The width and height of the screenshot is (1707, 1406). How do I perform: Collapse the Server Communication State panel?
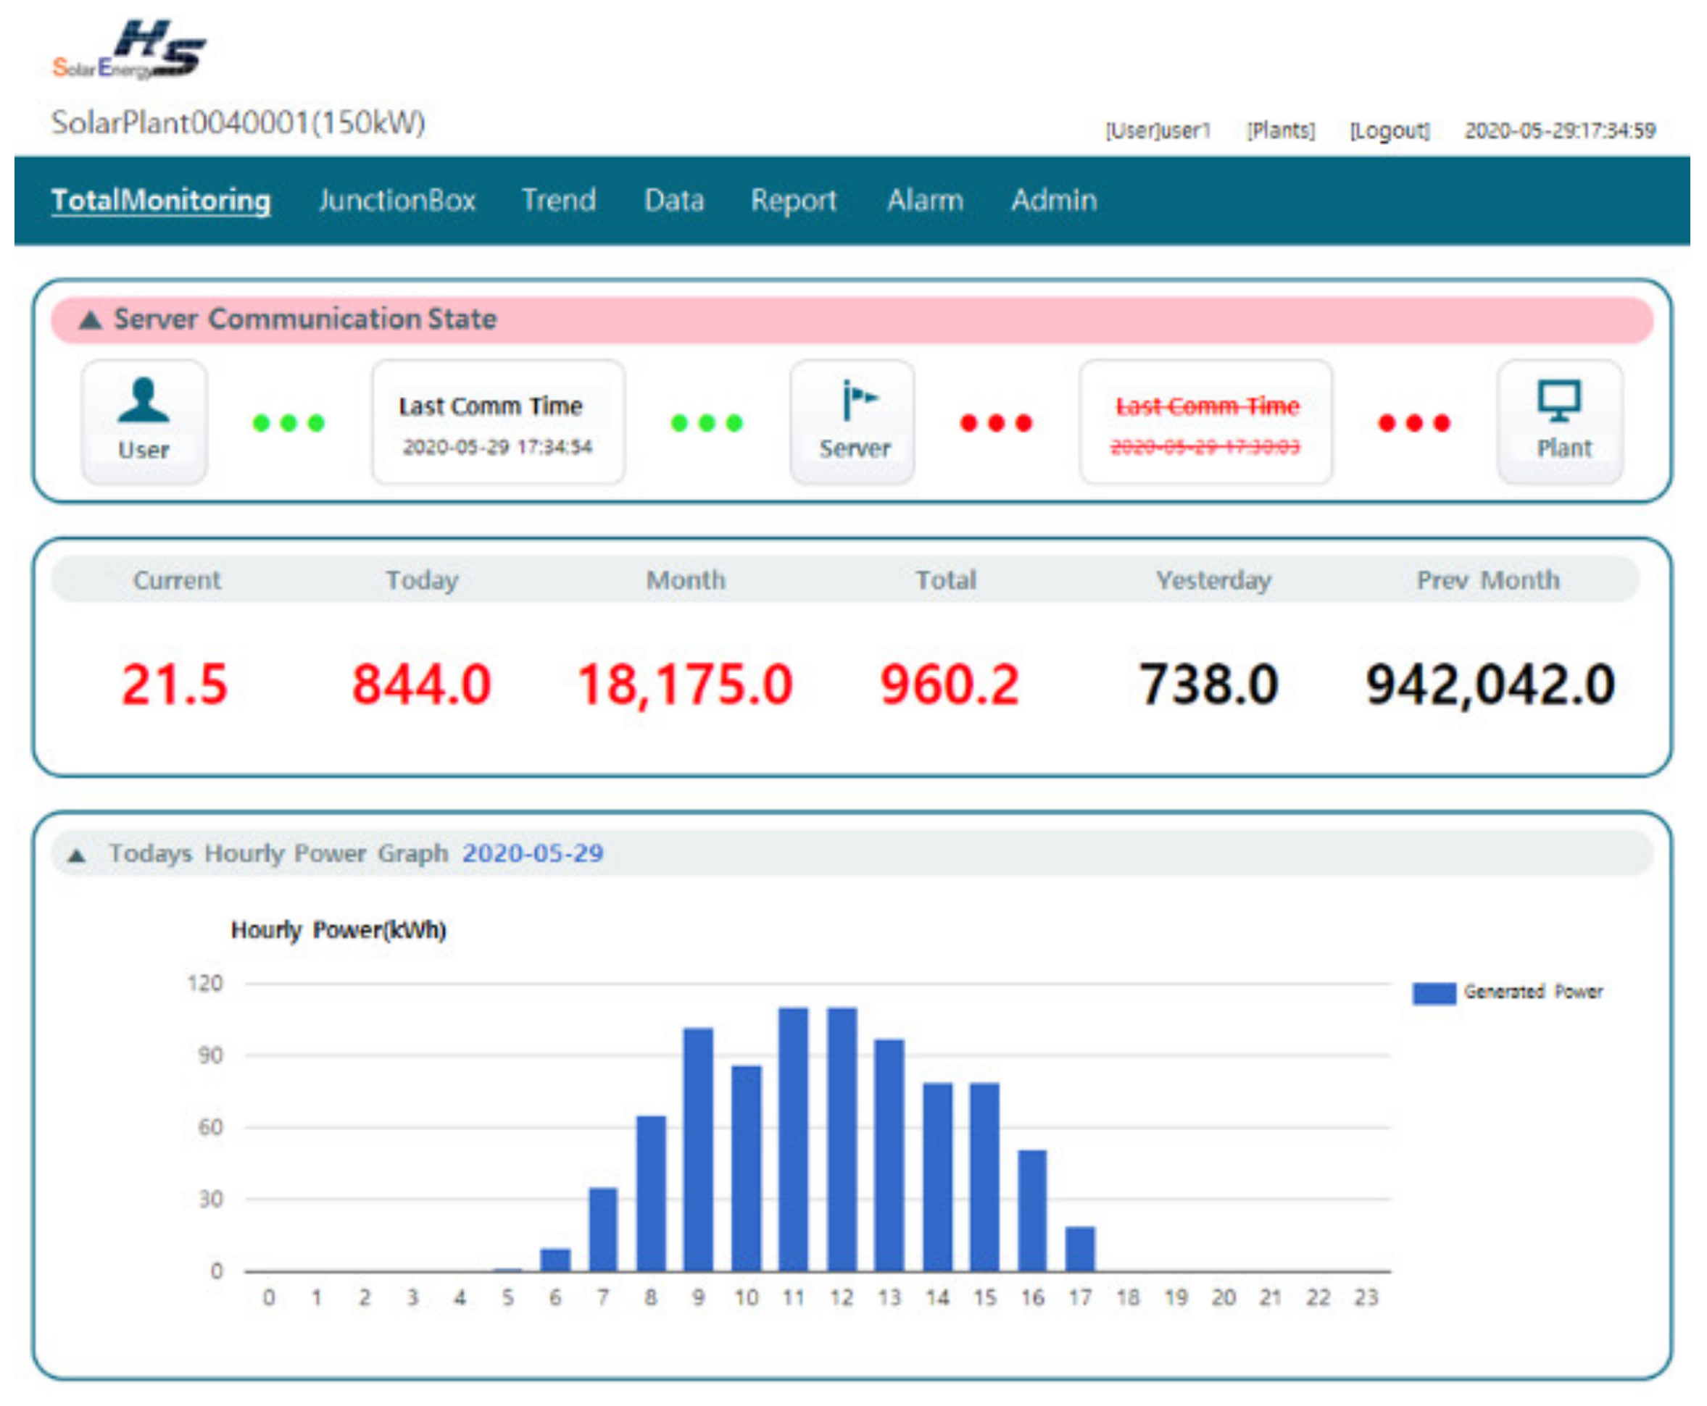(x=90, y=321)
